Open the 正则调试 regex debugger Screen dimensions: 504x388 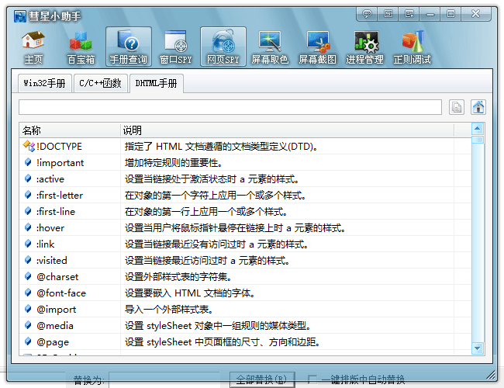(412, 47)
